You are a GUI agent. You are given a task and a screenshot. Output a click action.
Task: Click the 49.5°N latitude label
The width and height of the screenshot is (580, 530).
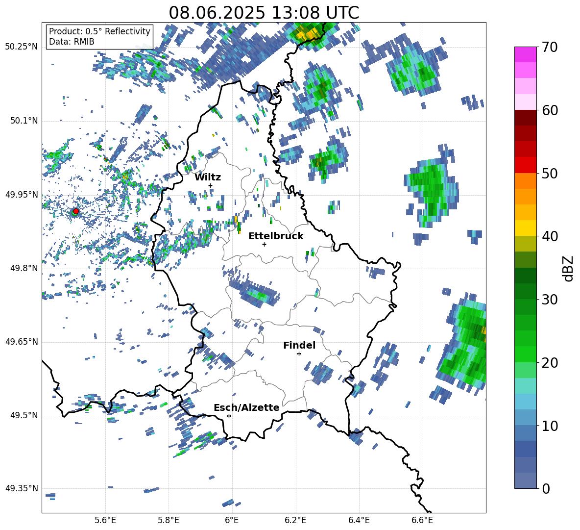coord(24,415)
